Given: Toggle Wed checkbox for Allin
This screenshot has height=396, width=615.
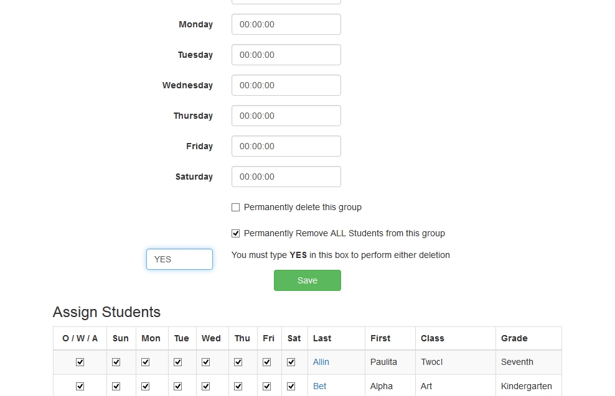Looking at the screenshot, I should 206,362.
